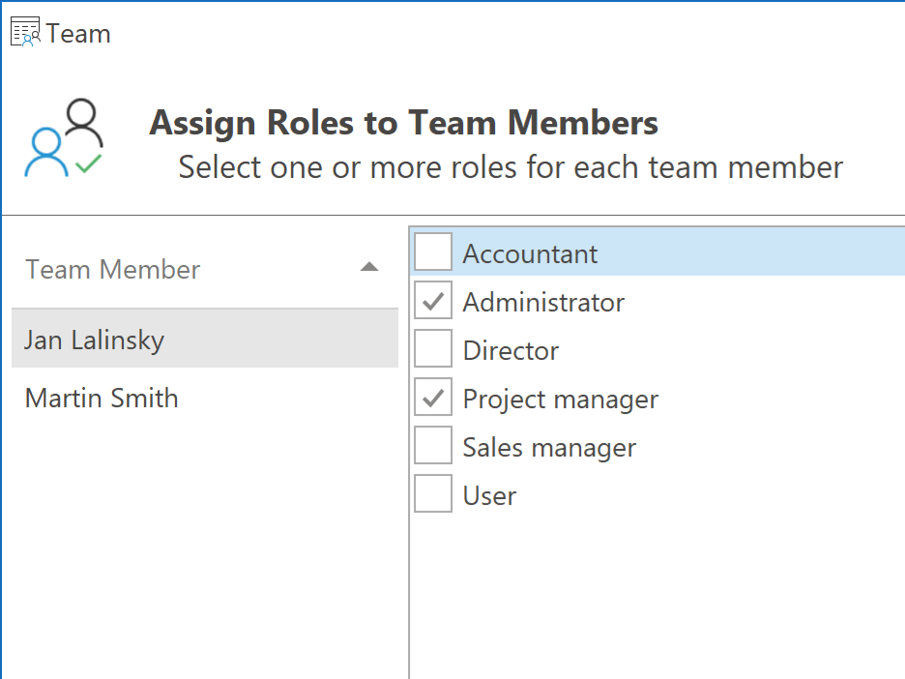
Task: Select the Sales manager role label
Action: click(549, 448)
